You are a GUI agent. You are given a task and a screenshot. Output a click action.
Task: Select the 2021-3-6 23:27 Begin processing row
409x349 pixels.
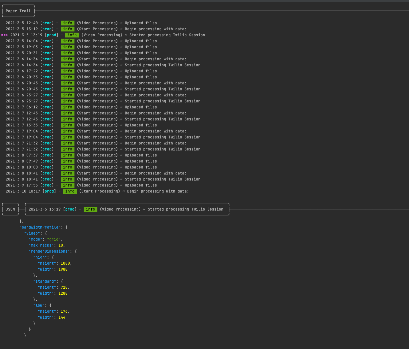[x=96, y=95]
